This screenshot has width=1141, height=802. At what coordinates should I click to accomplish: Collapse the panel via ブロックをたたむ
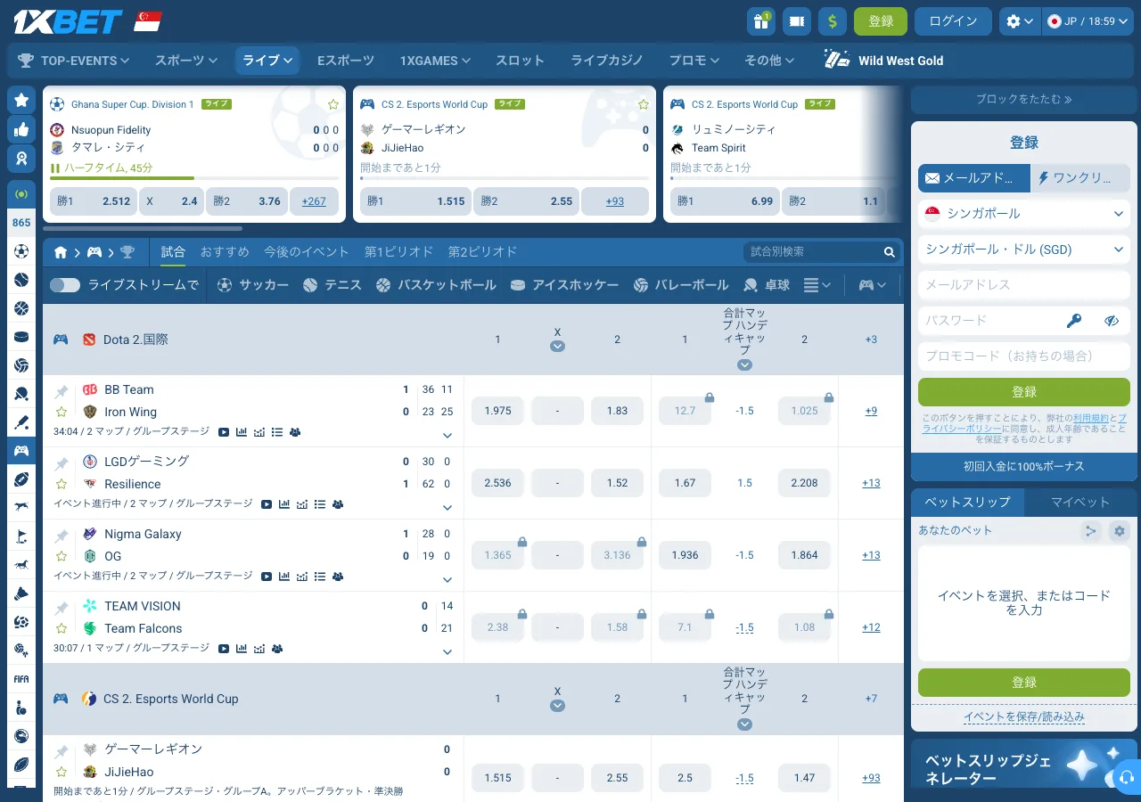[1024, 100]
